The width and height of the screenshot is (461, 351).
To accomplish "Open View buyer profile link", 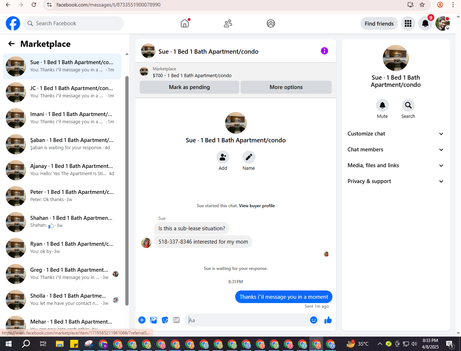I will [257, 206].
